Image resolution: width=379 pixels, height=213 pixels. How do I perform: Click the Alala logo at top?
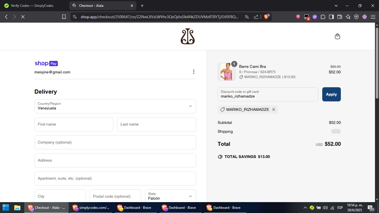(188, 36)
